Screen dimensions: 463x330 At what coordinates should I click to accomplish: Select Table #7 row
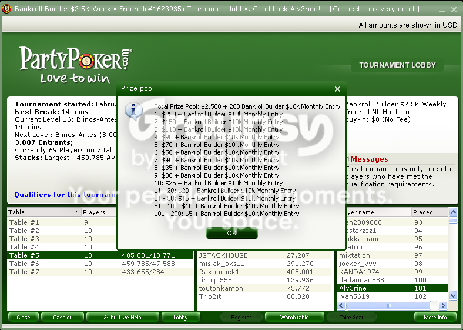click(100, 272)
